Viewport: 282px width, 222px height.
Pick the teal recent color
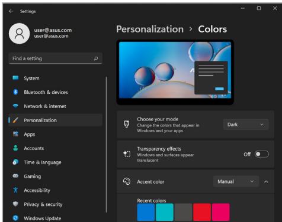click(x=165, y=212)
